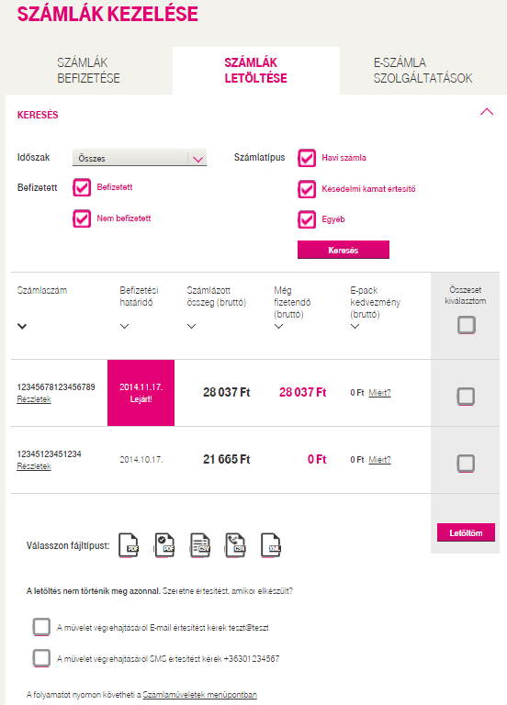This screenshot has height=705, width=507.
Task: Choose the certified PDF icon with checkmark badge
Action: click(x=164, y=545)
